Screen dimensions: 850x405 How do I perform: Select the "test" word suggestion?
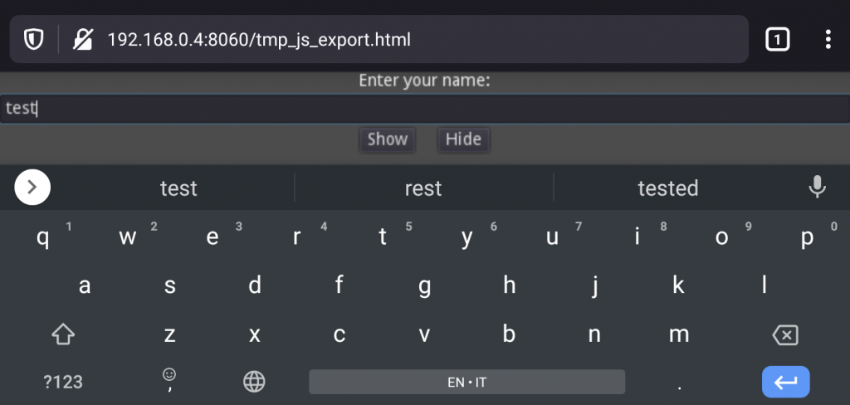pos(178,188)
